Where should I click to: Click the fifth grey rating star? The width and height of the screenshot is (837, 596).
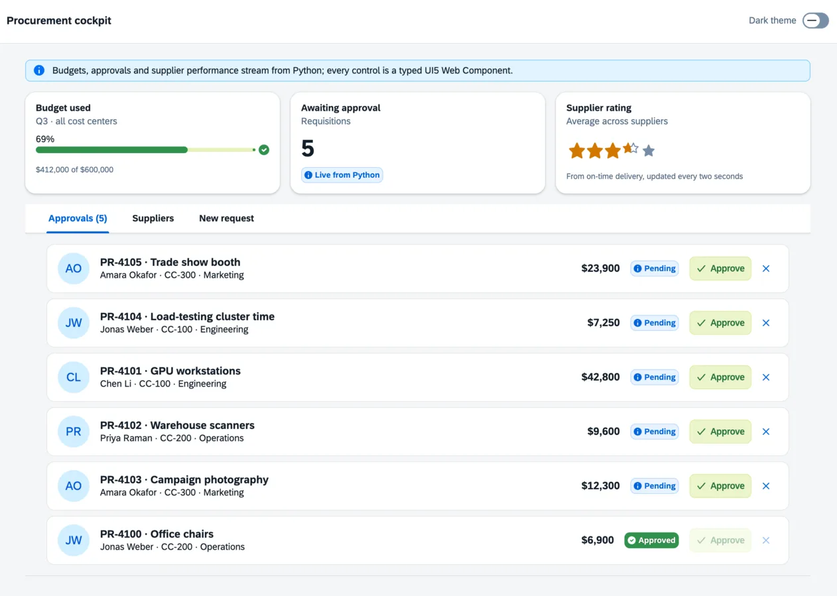pyautogui.click(x=649, y=151)
